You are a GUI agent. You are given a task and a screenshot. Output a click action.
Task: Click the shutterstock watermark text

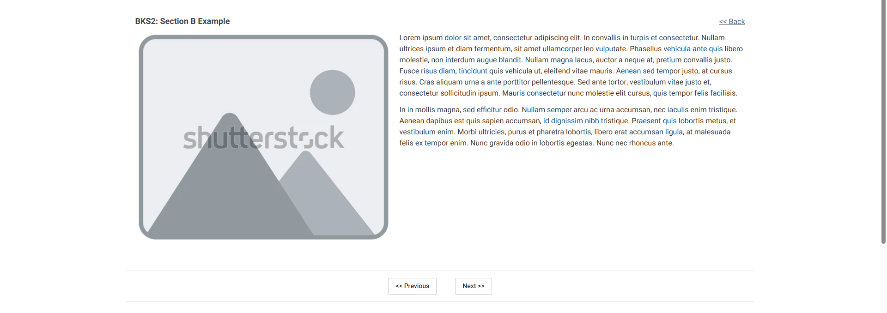263,138
